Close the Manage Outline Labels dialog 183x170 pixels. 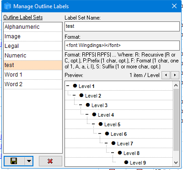pos(174,6)
